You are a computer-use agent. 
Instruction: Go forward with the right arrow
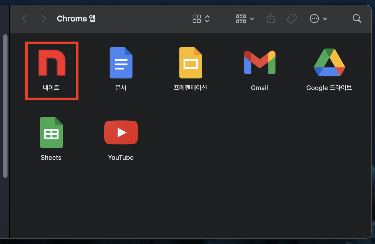44,19
